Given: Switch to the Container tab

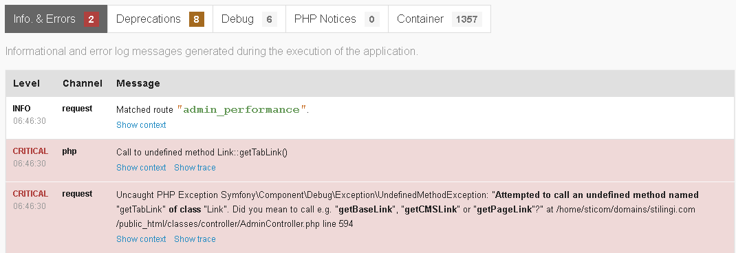Looking at the screenshot, I should coord(440,19).
